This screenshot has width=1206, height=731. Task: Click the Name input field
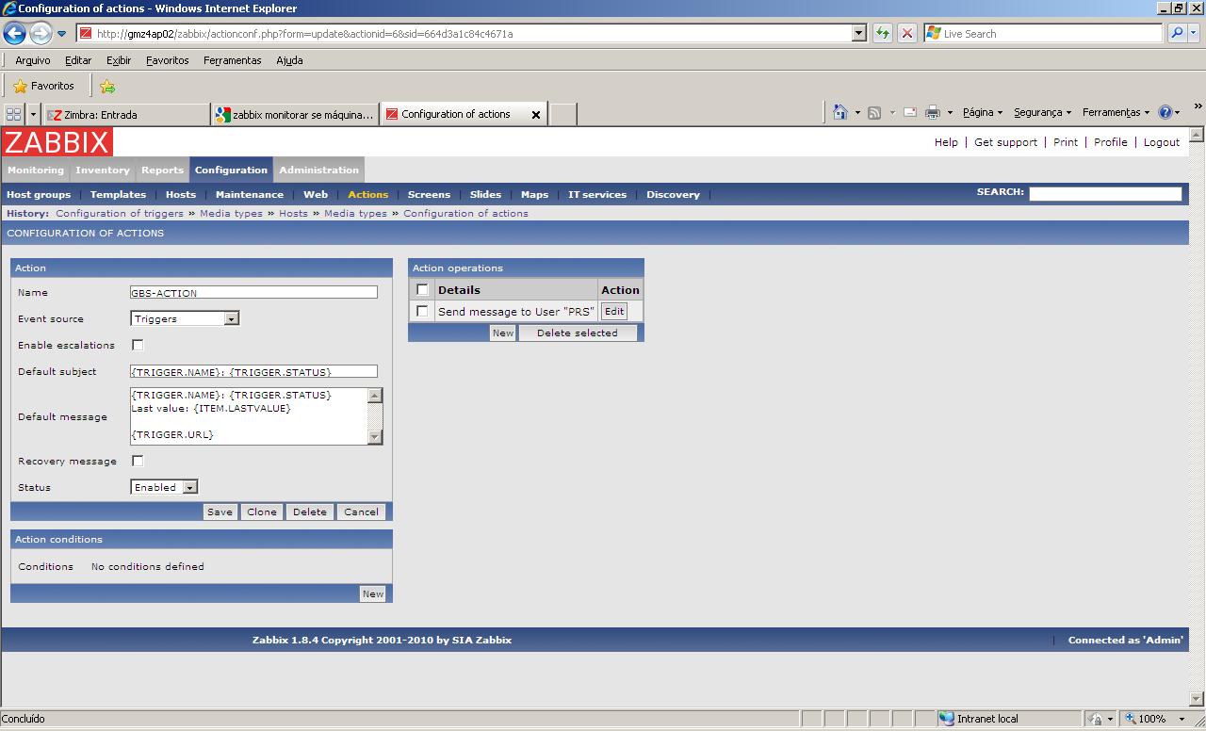(x=253, y=293)
